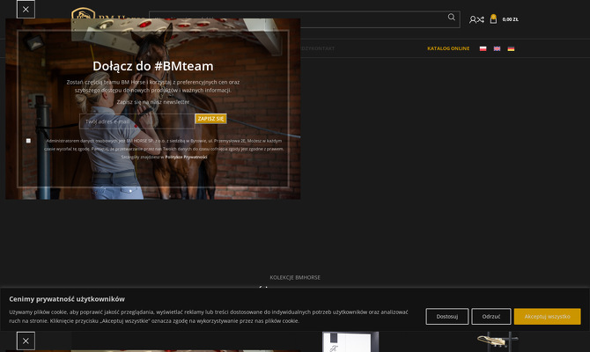The image size is (590, 352).
Task: Open the Polityce Prywatności link
Action: click(x=187, y=157)
